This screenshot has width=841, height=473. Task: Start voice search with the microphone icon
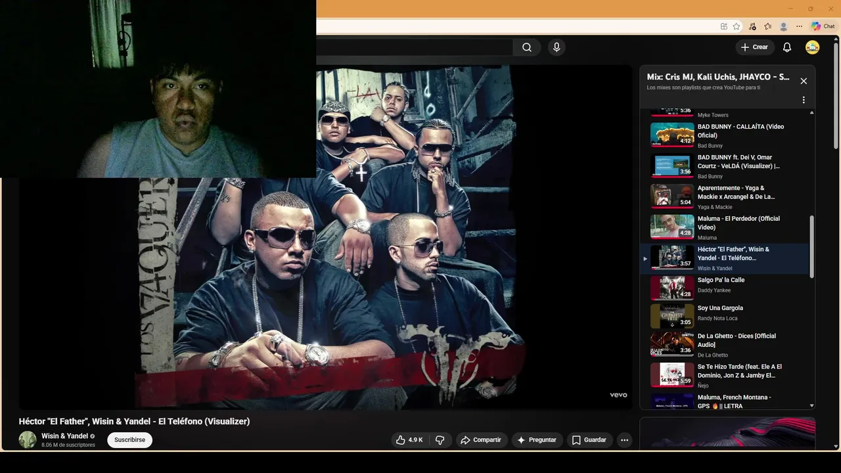pyautogui.click(x=557, y=47)
